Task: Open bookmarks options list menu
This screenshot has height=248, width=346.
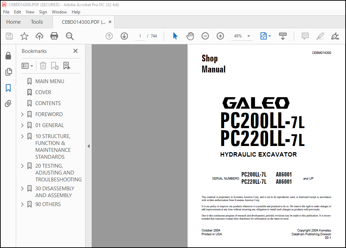Action: click(x=27, y=66)
